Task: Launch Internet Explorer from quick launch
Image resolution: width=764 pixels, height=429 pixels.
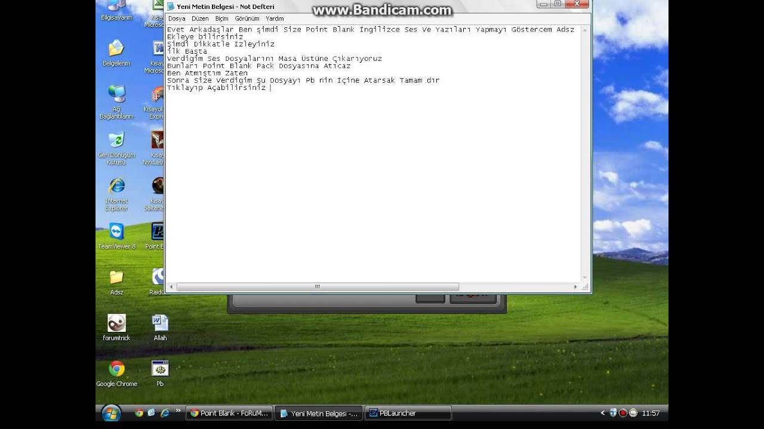Action: pos(164,413)
